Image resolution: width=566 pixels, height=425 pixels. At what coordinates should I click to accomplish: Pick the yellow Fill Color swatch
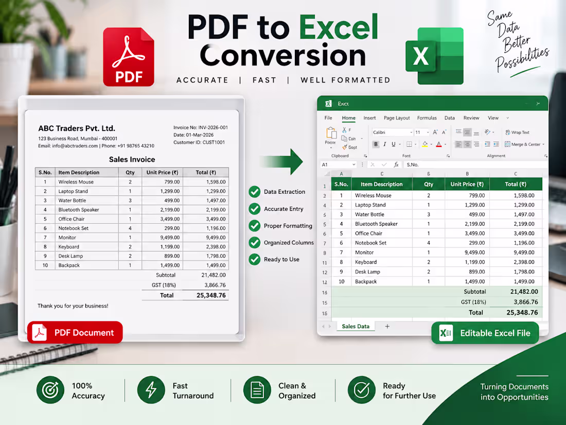click(425, 144)
